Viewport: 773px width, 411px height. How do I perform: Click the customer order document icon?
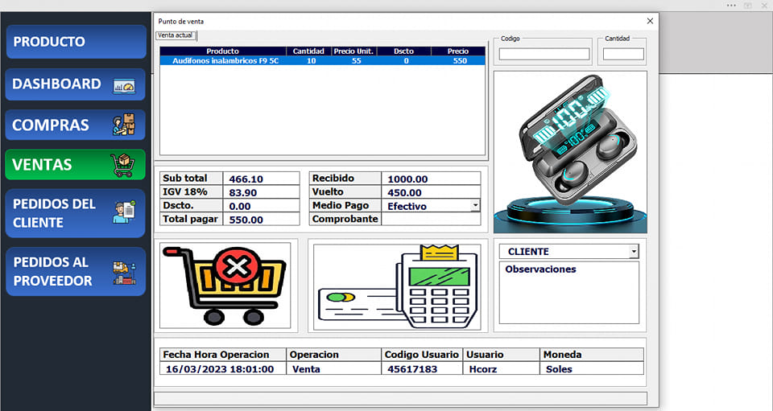(123, 212)
